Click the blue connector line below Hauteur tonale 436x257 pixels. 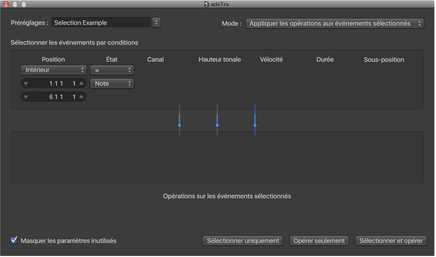(x=217, y=120)
